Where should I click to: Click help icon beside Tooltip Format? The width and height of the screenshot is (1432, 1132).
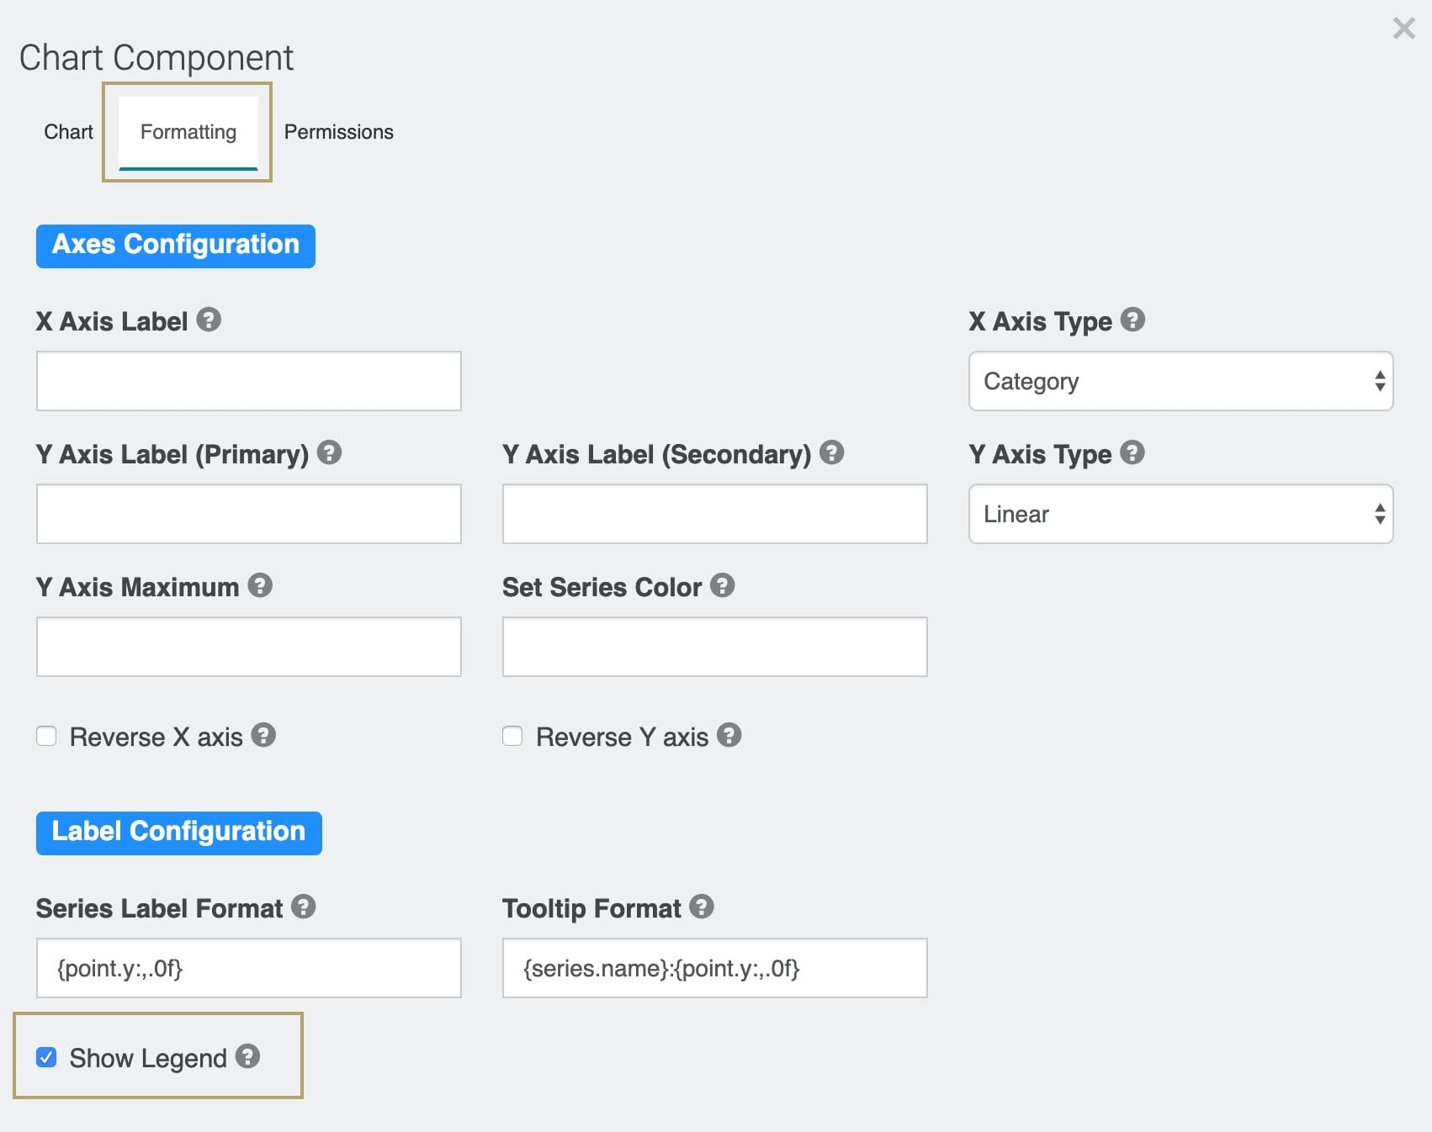click(702, 907)
